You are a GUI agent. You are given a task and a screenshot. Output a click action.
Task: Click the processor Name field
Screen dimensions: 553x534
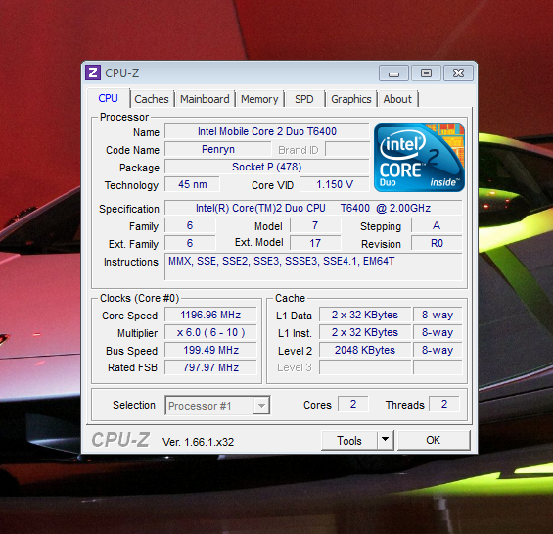point(267,131)
